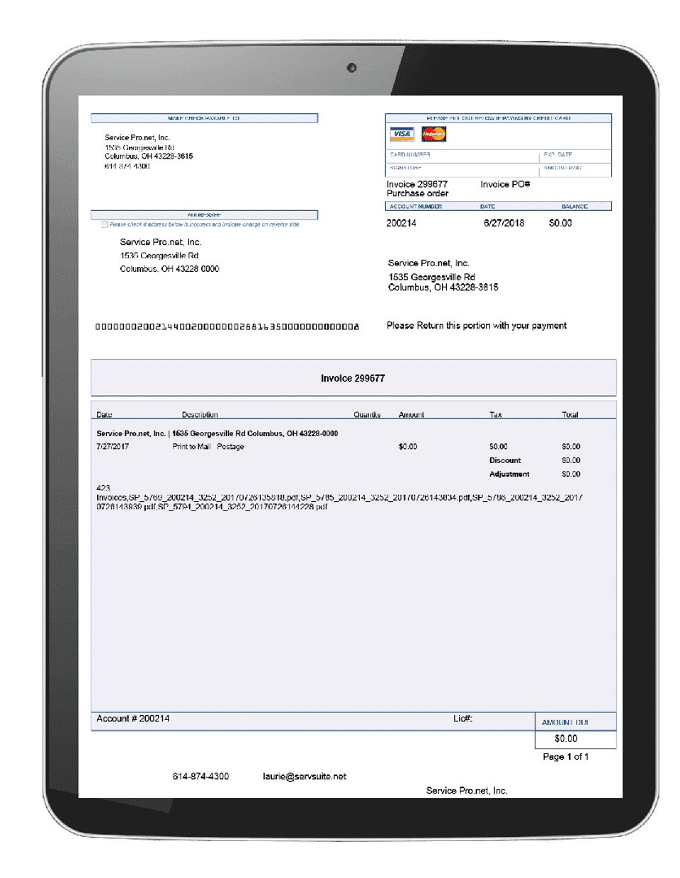Click the MasterCard logo
This screenshot has width=680, height=878.
pos(433,134)
